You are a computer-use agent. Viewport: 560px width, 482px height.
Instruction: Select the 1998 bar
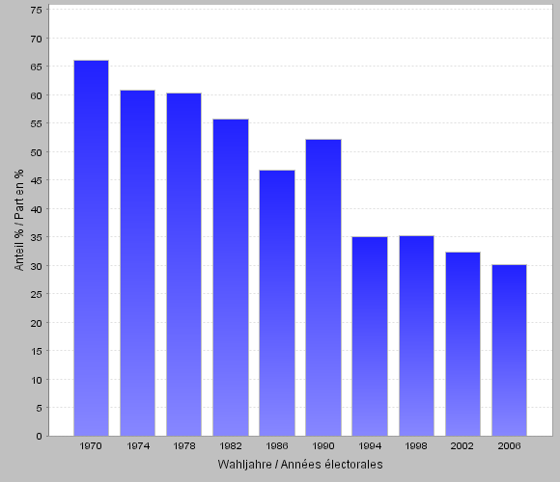click(416, 335)
